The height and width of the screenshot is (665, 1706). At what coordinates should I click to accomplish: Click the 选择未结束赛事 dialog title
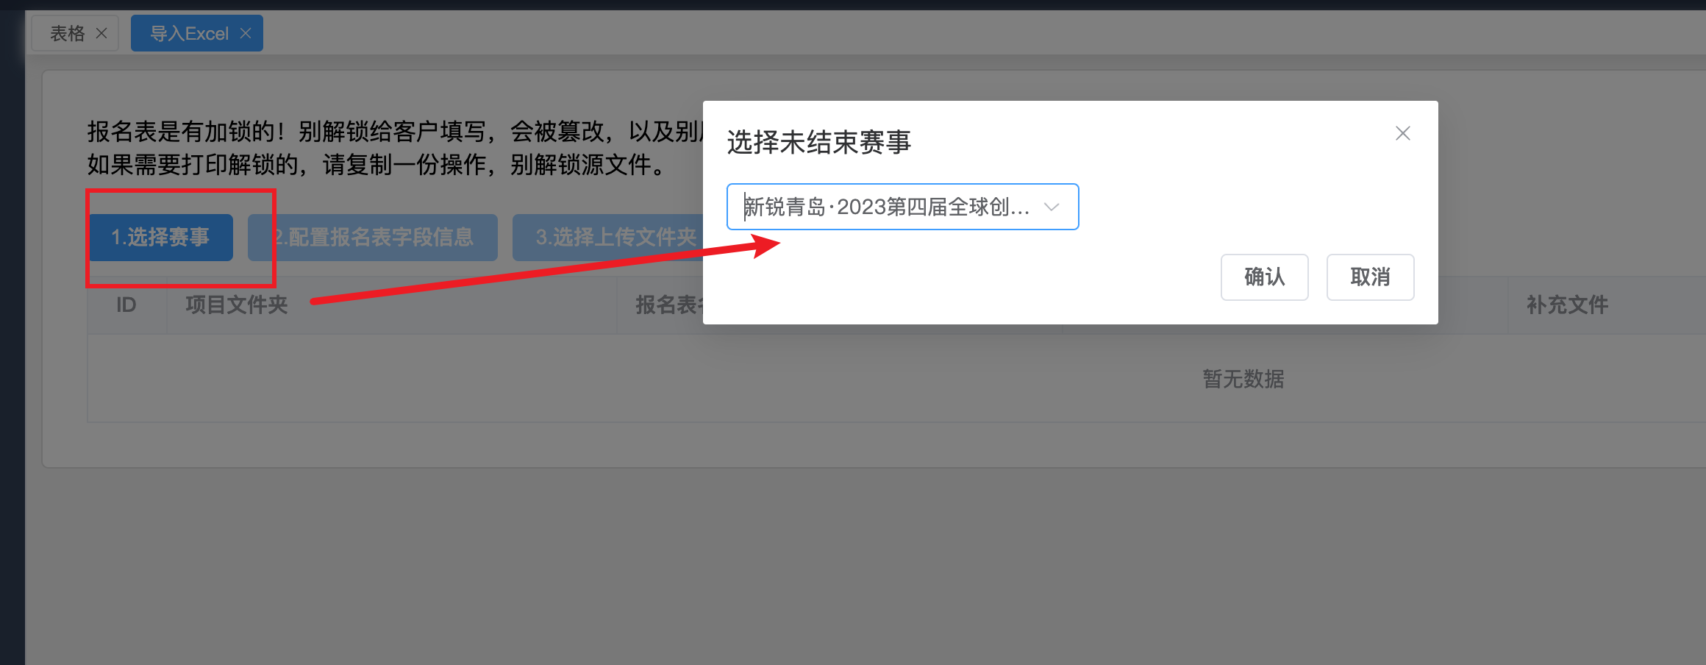tap(819, 142)
